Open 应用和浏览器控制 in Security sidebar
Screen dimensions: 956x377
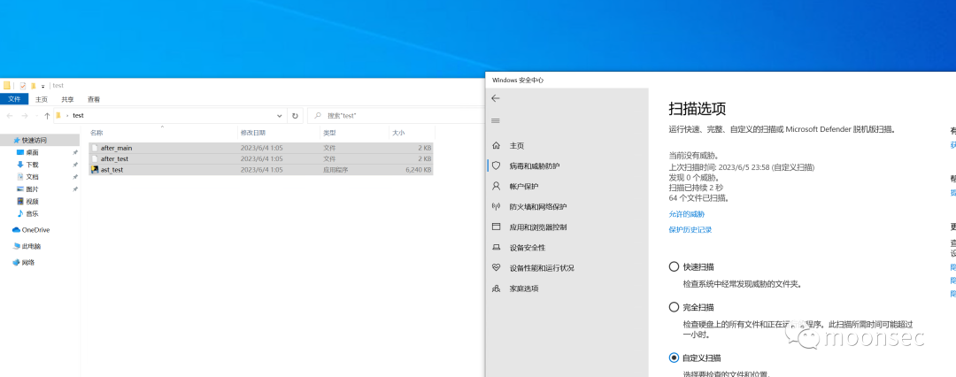coord(538,227)
